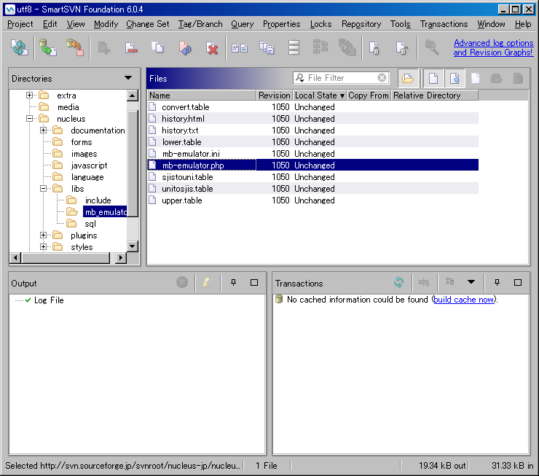
Task: Toggle the unchanged files display button
Action: point(433,78)
